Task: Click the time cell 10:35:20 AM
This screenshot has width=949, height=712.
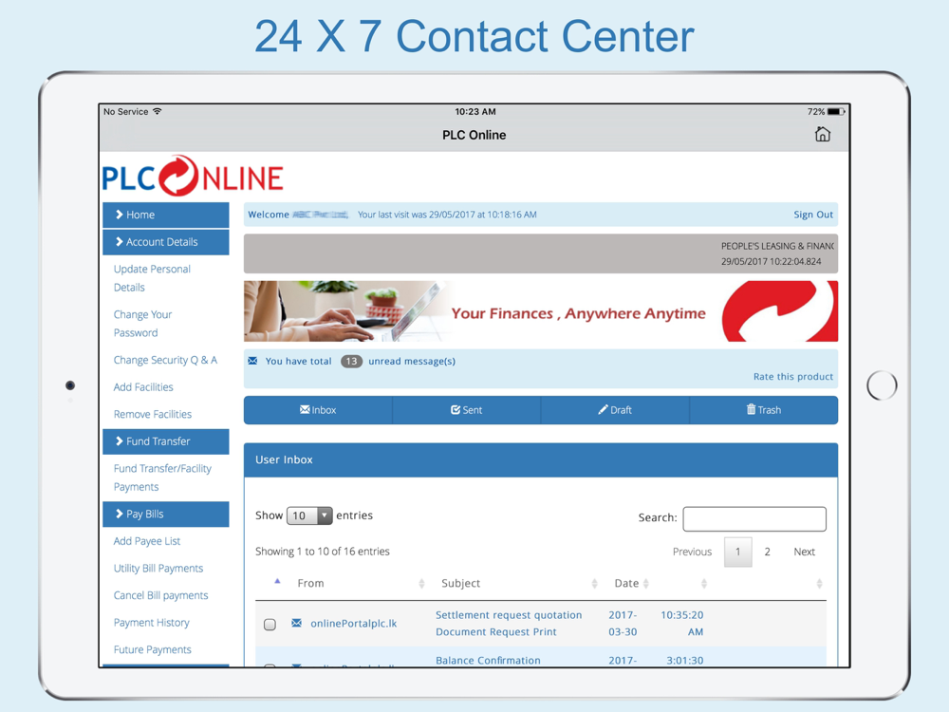Action: tap(682, 623)
